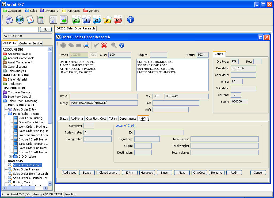Collapse the Form / Label Printing tree node

(x=5, y=114)
